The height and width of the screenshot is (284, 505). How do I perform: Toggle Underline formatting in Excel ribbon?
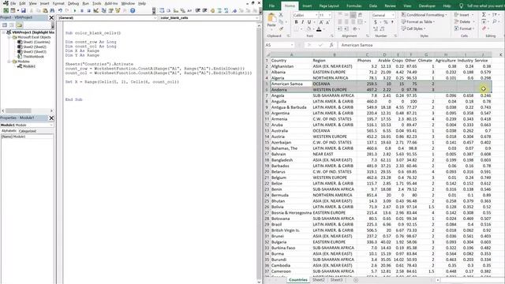(x=309, y=22)
